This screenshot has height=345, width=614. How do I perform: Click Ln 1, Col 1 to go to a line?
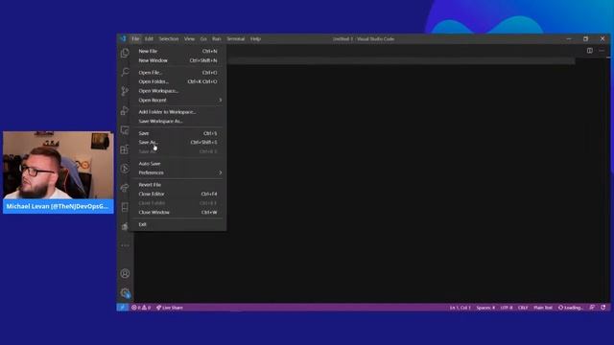pyautogui.click(x=460, y=308)
